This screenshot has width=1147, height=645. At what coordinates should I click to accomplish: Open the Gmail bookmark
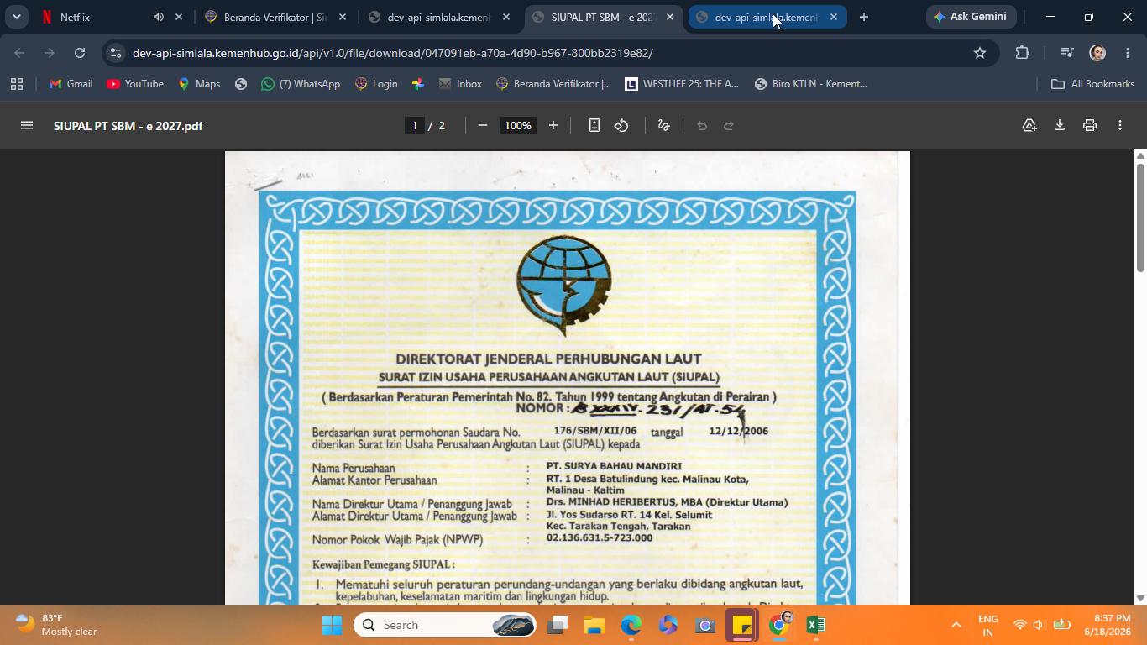tap(71, 84)
